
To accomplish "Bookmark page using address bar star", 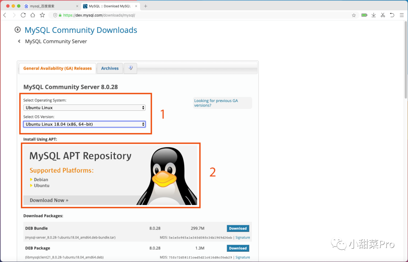I will click(354, 16).
